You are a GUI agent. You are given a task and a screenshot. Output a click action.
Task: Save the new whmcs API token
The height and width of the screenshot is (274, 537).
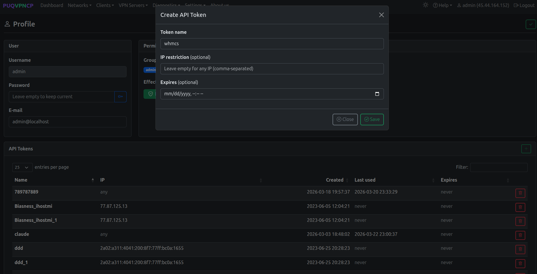(372, 119)
